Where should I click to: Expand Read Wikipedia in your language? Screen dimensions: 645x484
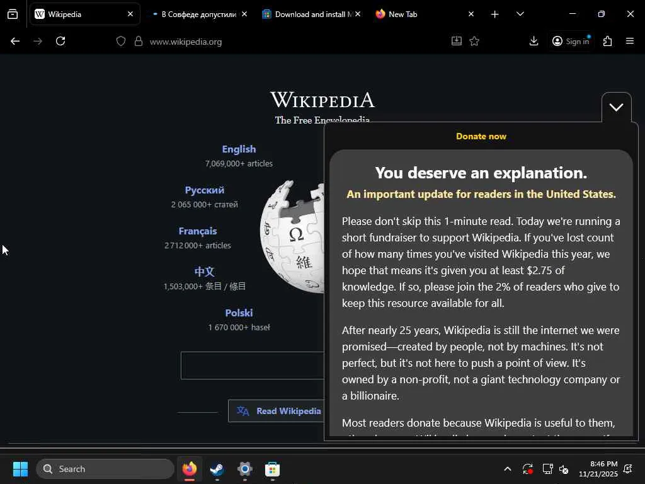[x=276, y=411]
